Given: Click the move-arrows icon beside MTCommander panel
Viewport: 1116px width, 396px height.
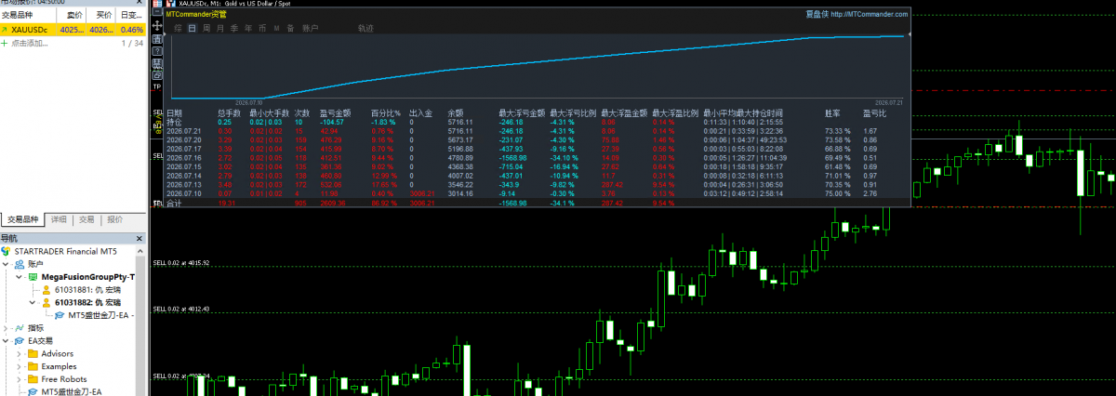Looking at the screenshot, I should tap(156, 25).
